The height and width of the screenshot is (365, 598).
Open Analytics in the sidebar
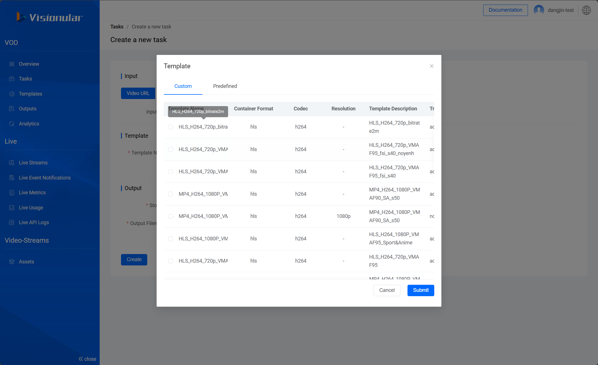click(x=29, y=124)
